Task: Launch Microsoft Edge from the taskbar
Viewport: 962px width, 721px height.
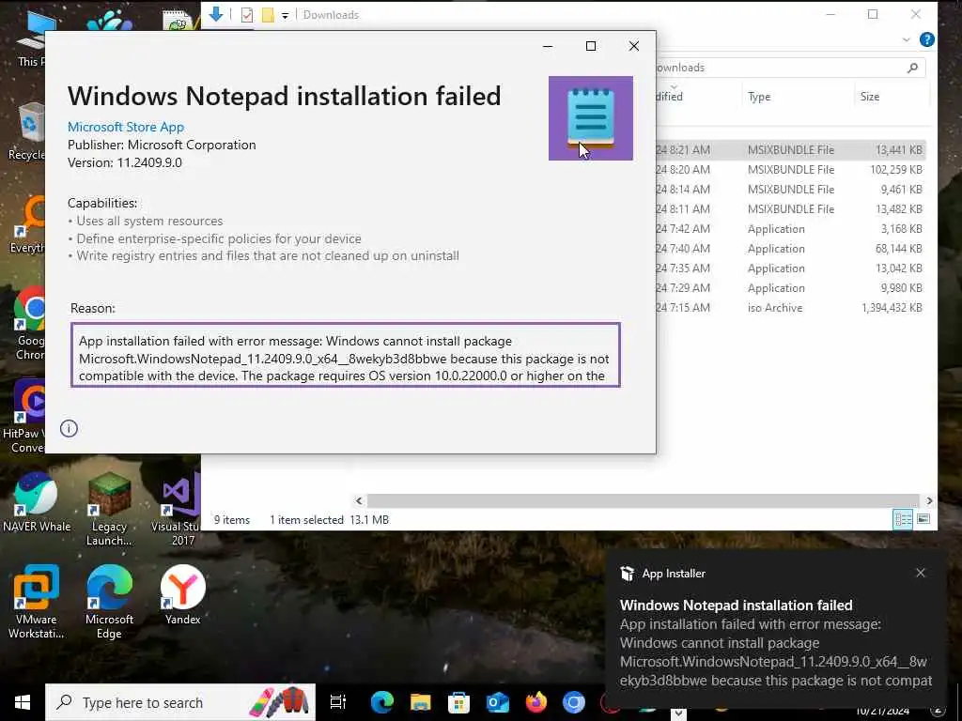Action: [x=381, y=702]
